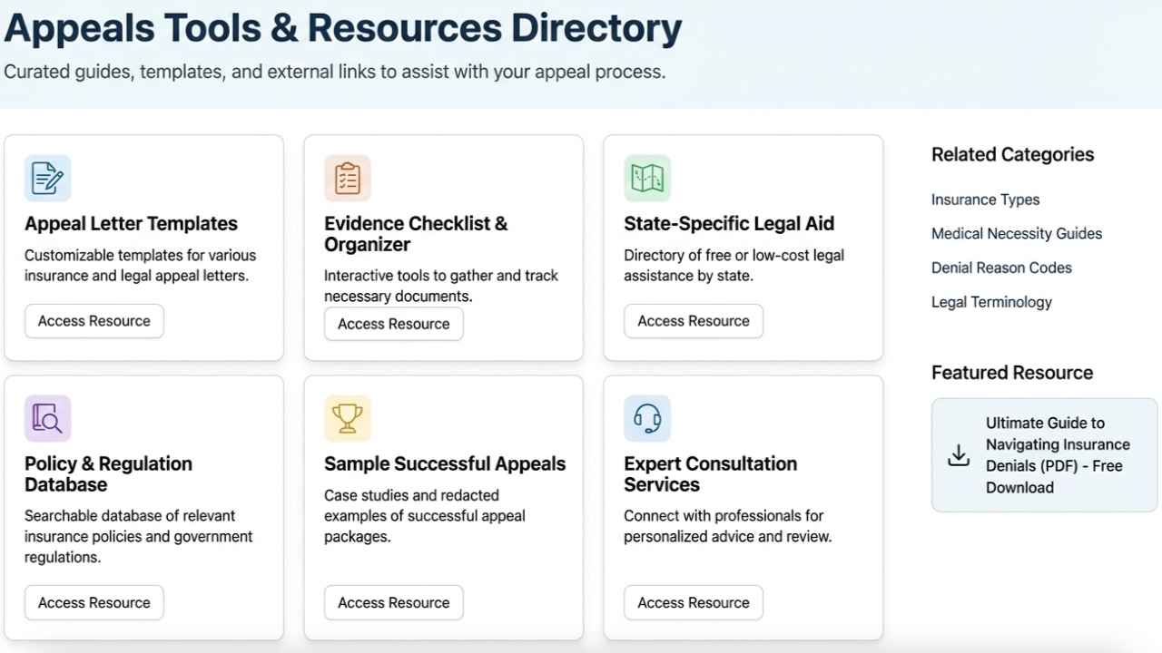The image size is (1162, 653).
Task: Click the Policy & Regulation Database magnifier icon
Action: point(47,418)
